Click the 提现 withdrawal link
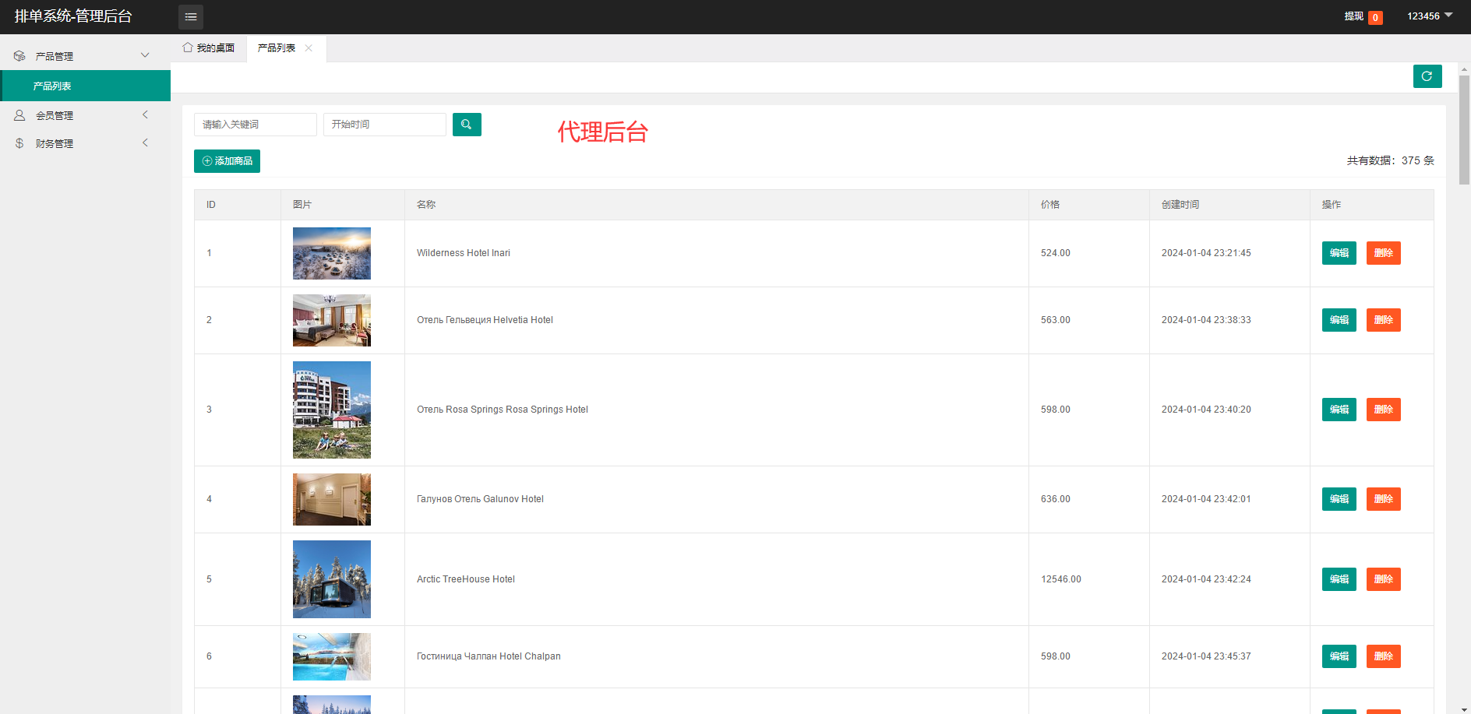1471x714 pixels. click(x=1354, y=16)
